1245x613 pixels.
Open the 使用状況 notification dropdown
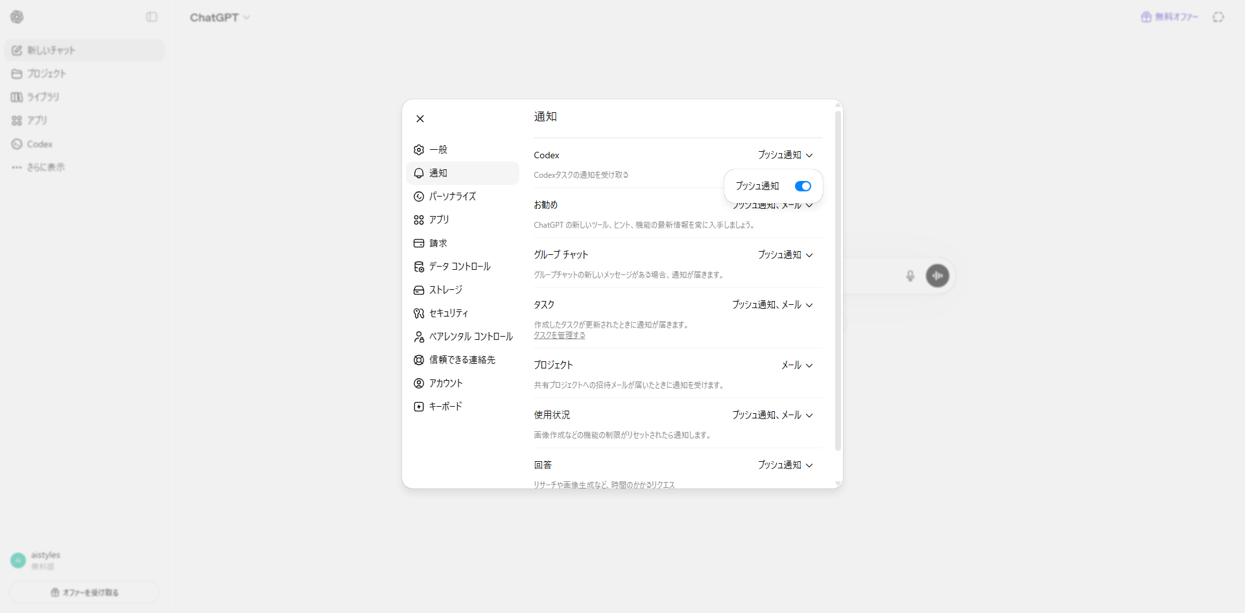pyautogui.click(x=772, y=415)
